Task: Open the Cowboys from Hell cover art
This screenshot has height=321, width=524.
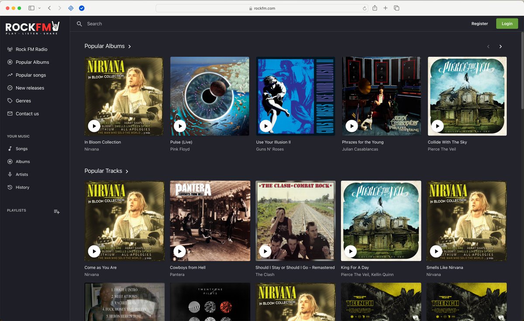Action: pyautogui.click(x=210, y=221)
